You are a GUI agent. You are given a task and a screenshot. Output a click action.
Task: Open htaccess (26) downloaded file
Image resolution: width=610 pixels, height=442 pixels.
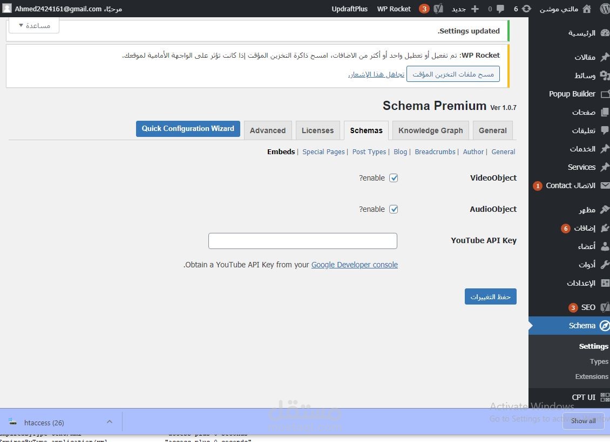44,423
